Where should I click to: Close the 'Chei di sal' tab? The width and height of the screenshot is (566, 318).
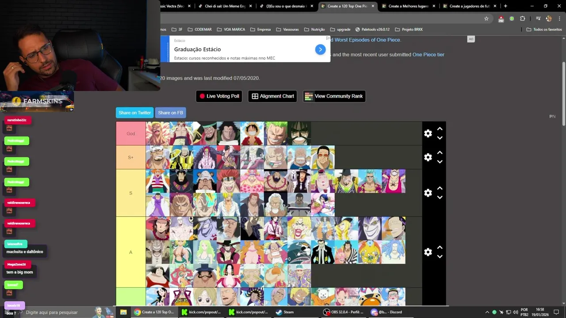coord(251,6)
